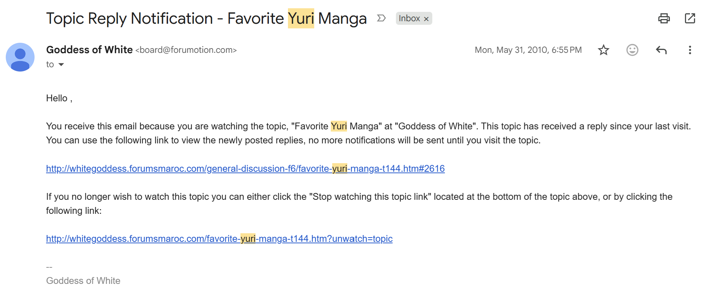704x299 pixels.
Task: Add an emoji reaction
Action: click(632, 50)
